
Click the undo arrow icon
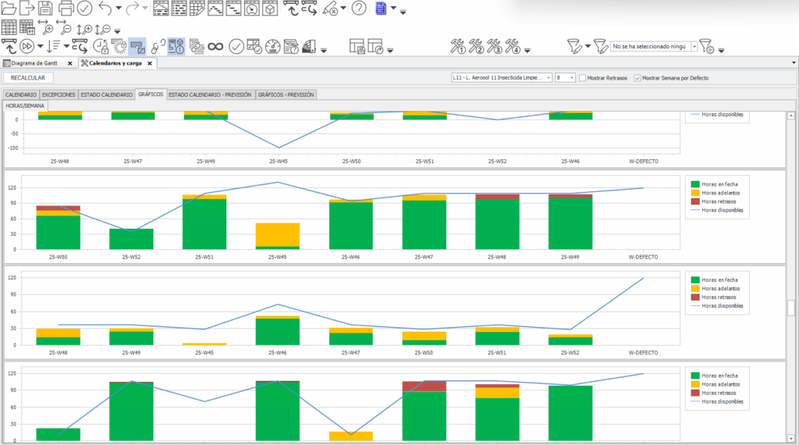click(x=105, y=9)
